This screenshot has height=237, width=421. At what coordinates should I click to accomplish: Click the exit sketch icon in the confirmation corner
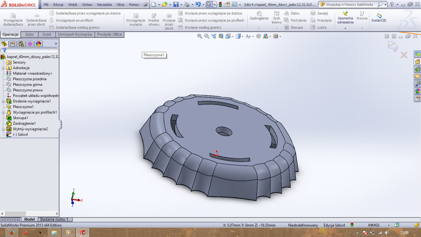coord(393,47)
